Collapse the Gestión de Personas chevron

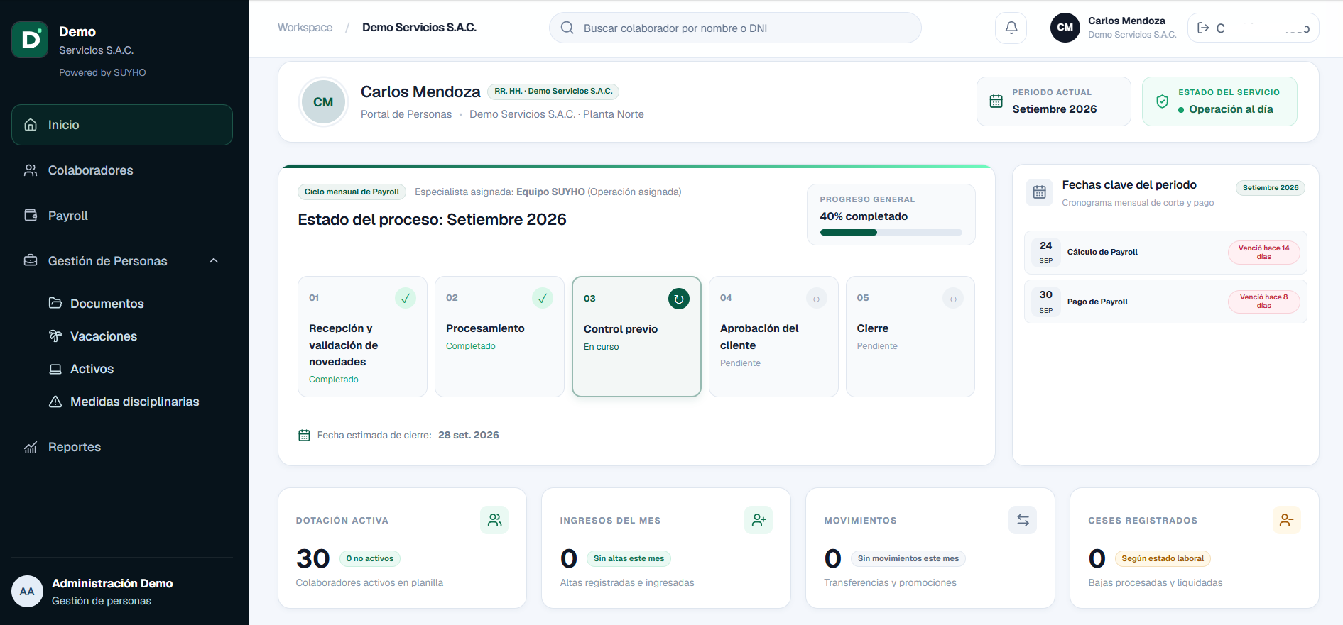(x=214, y=260)
